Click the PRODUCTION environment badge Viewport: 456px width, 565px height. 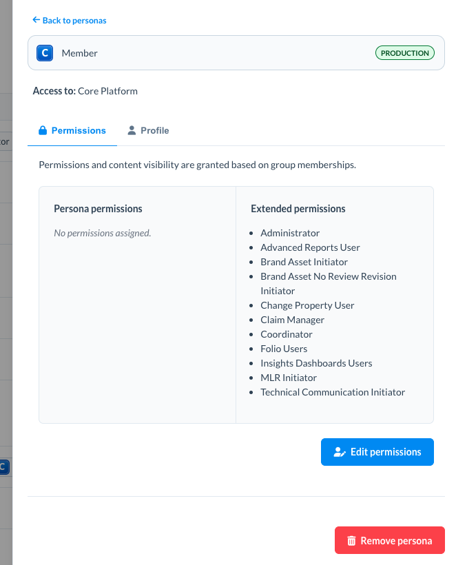point(405,53)
